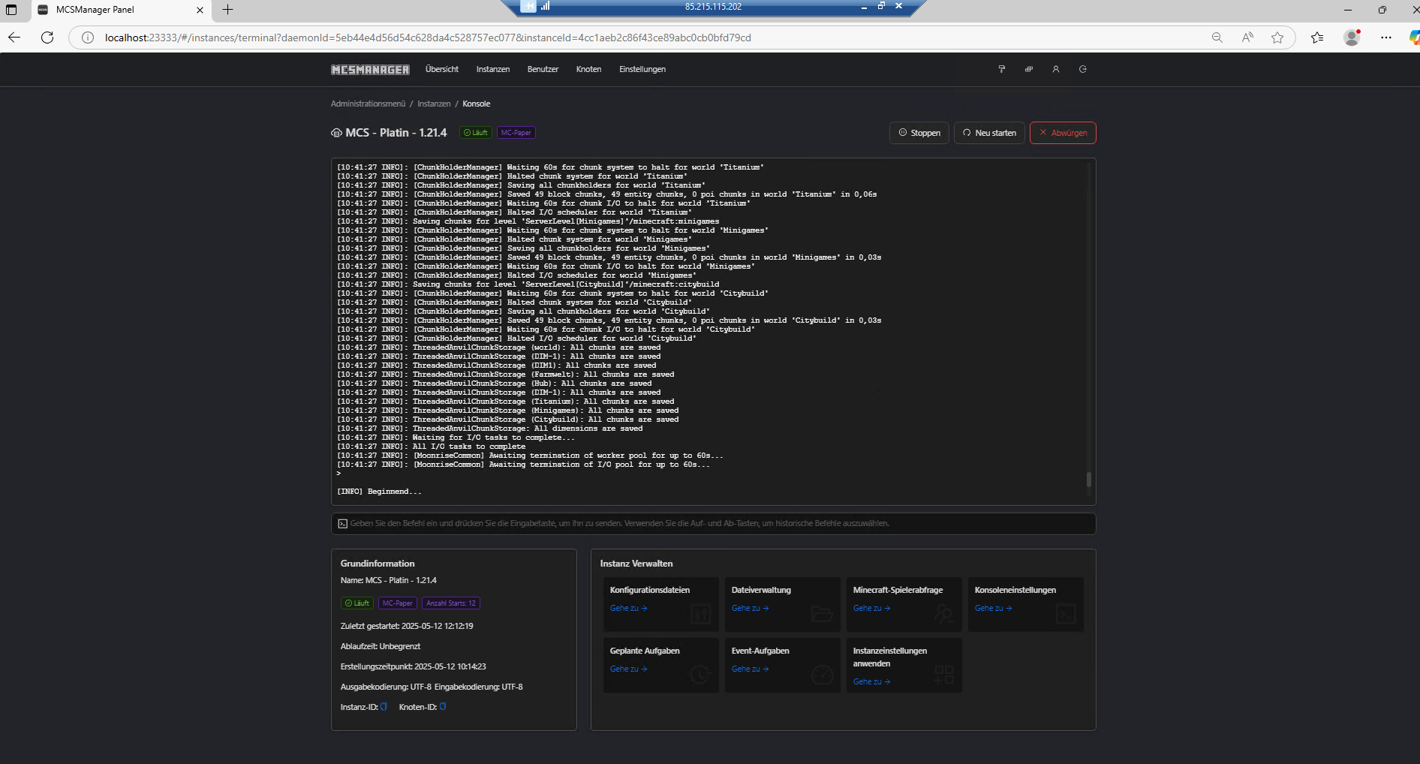Open the favorites list icon
The width and height of the screenshot is (1420, 764).
click(1317, 38)
